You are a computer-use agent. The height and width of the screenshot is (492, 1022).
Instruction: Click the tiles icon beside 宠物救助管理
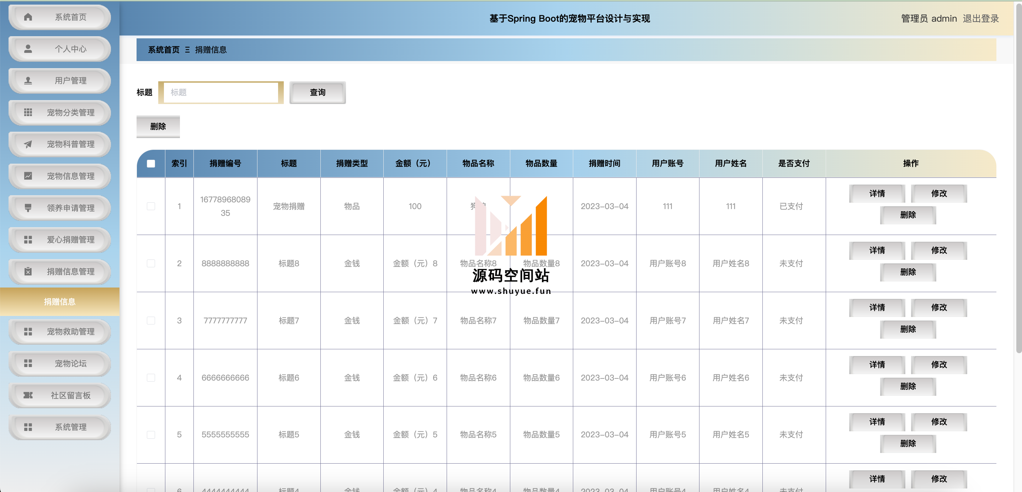(x=28, y=332)
